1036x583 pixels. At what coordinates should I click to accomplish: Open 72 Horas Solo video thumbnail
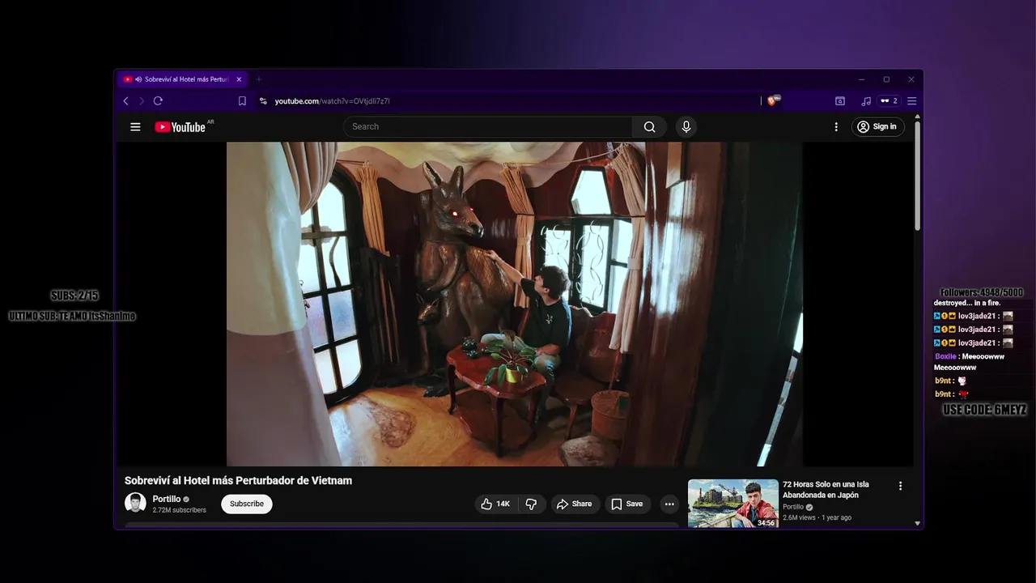(x=733, y=504)
